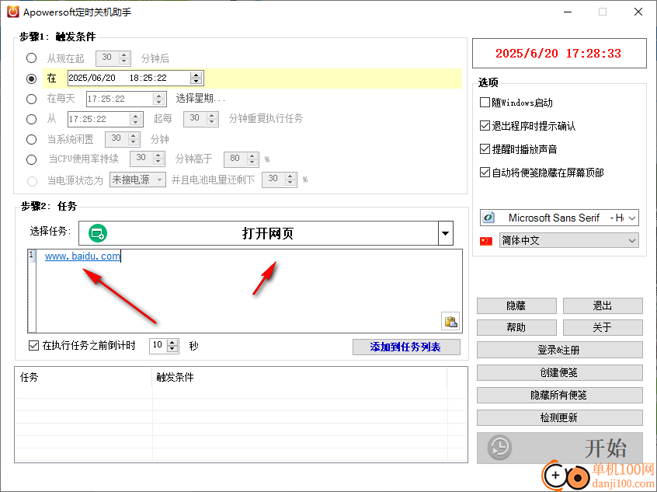Click the Apowersoft app logo in title bar

13,12
